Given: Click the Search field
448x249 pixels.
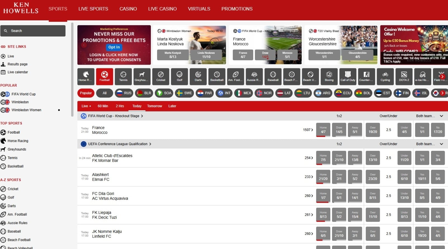Looking at the screenshot, I should coord(33,31).
